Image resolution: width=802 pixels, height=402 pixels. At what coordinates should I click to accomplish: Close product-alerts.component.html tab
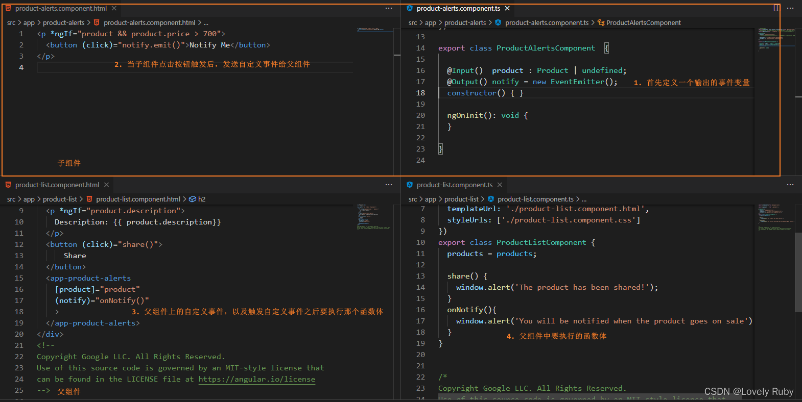click(114, 9)
